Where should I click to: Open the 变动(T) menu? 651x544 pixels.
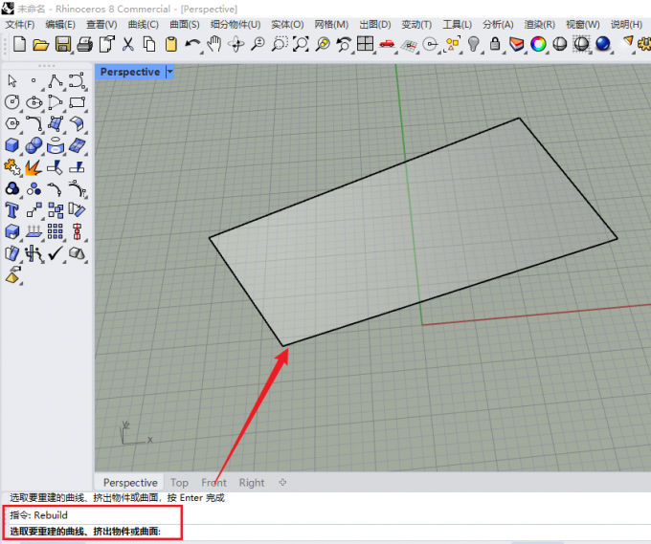point(416,25)
